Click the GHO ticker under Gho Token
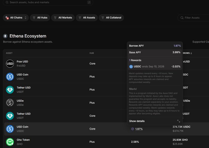The image size is (209, 148). (x=20, y=144)
